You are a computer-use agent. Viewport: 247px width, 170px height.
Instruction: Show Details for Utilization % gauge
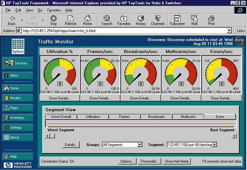click(x=59, y=98)
